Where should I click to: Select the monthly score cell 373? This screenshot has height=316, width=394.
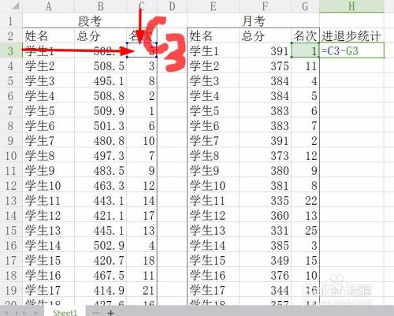(x=265, y=155)
